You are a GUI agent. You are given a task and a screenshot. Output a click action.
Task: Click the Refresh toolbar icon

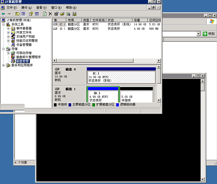click(45, 14)
